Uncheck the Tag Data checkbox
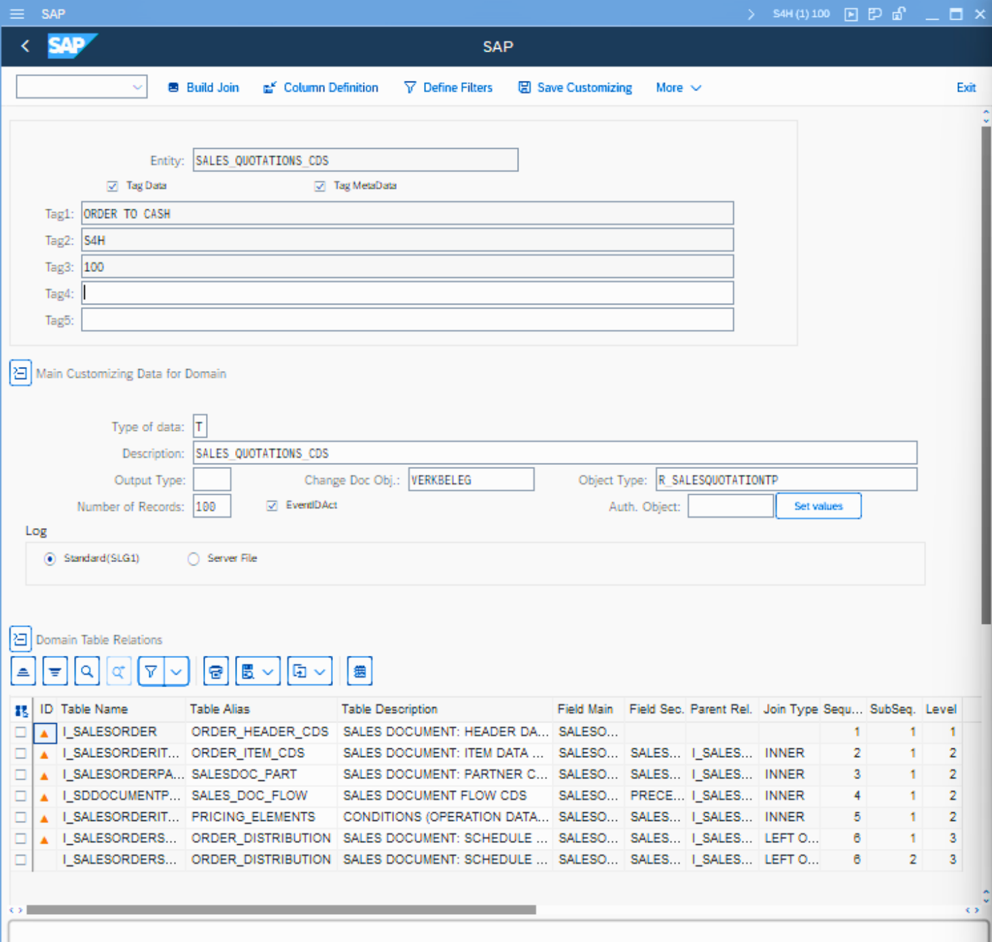 (113, 186)
